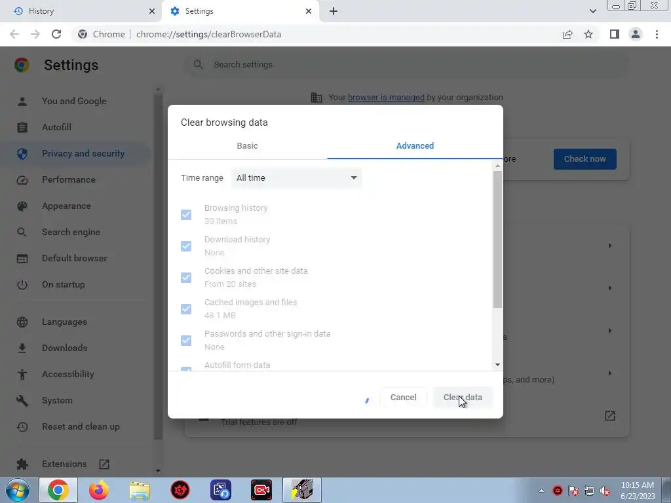Viewport: 671px width, 503px height.
Task: Click the Search settings field
Action: pyautogui.click(x=406, y=65)
